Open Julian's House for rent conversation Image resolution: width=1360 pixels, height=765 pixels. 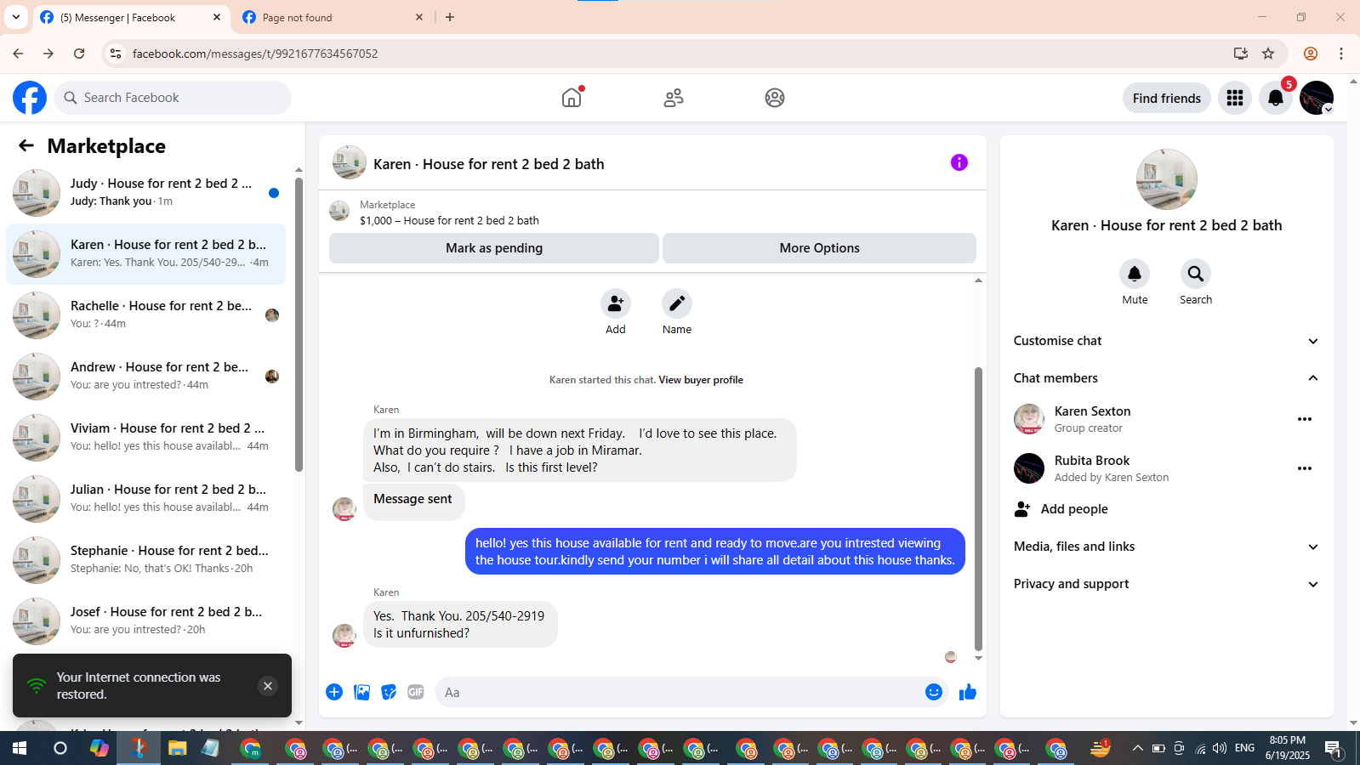click(x=145, y=498)
